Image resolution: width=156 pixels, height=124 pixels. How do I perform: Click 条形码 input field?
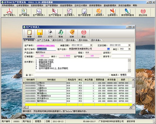[121, 53]
